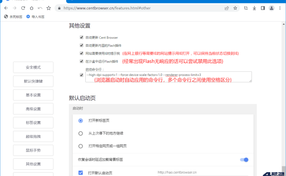Click the star inside the address bar
Viewport: 286px width, 176px height.
point(235,8)
